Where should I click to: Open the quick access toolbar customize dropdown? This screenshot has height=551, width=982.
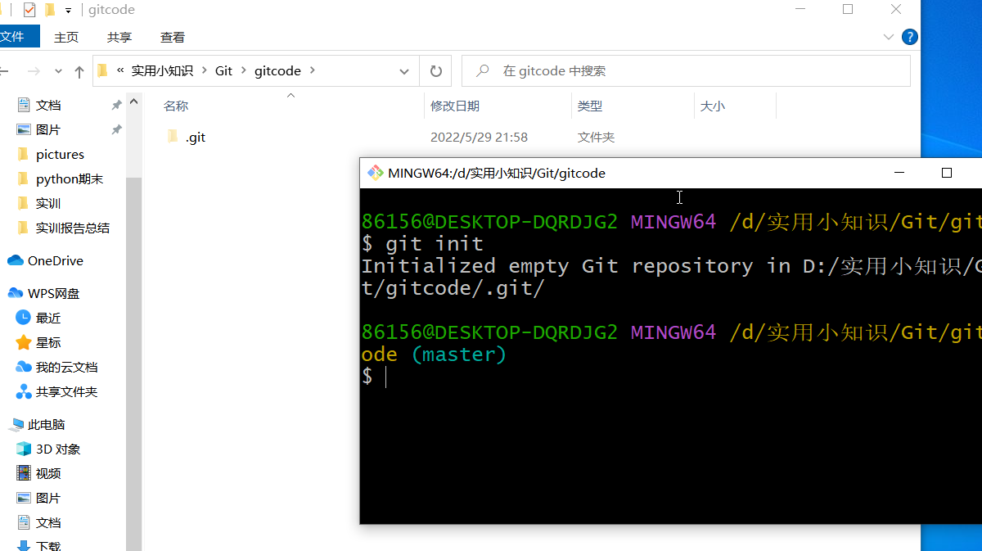(x=68, y=11)
